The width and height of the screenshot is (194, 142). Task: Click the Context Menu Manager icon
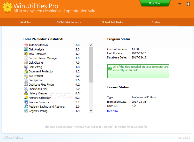[x=26, y=58]
